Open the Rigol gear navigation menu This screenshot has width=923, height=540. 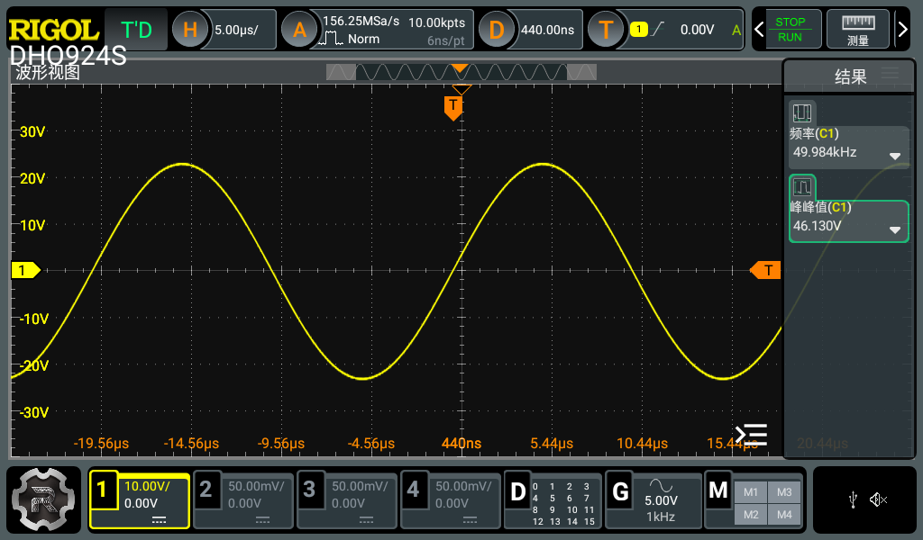[x=43, y=500]
